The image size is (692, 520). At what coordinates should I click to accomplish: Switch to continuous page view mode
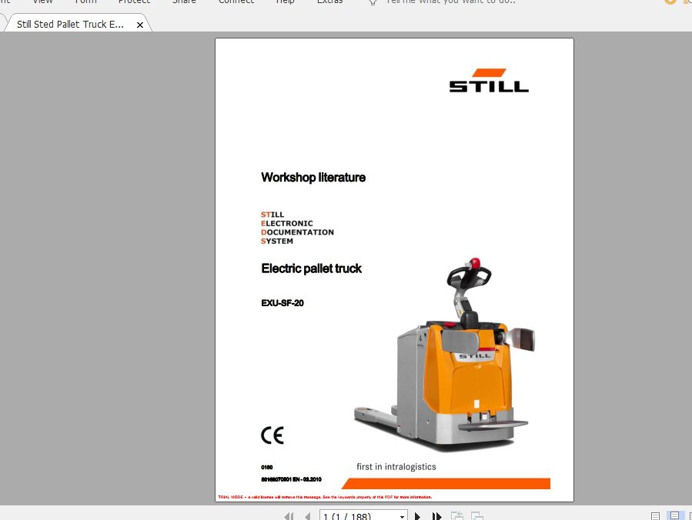point(674,515)
